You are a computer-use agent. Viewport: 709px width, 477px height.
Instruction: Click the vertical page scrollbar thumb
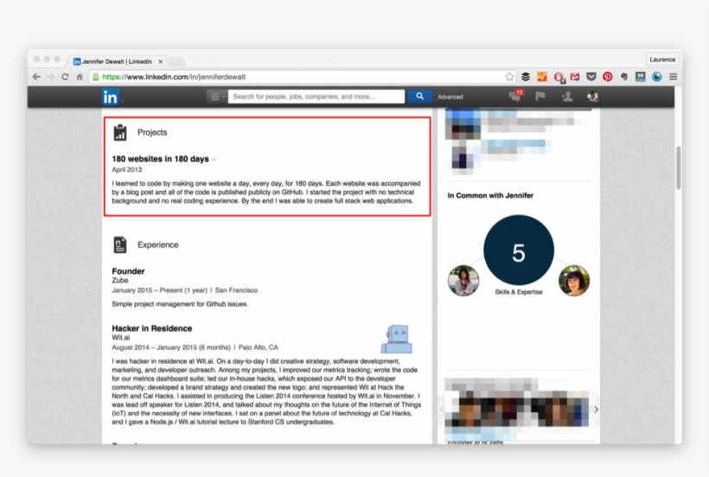678,168
